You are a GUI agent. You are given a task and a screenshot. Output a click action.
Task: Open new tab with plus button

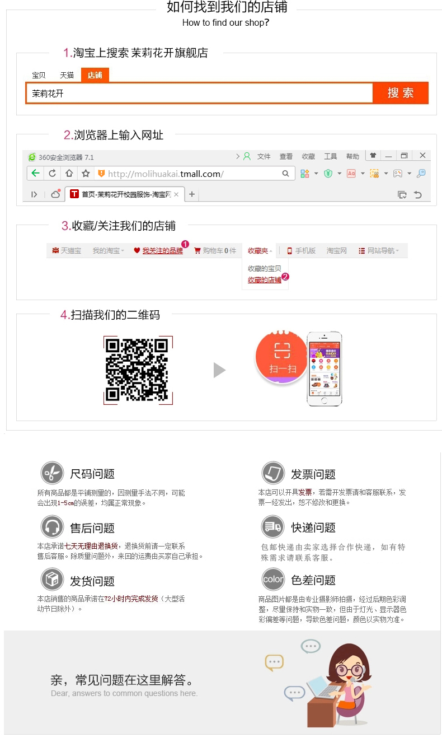[192, 194]
